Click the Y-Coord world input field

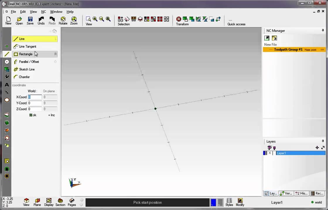[x=35, y=103]
